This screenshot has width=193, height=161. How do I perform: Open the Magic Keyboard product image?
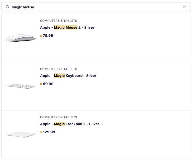[21, 86]
